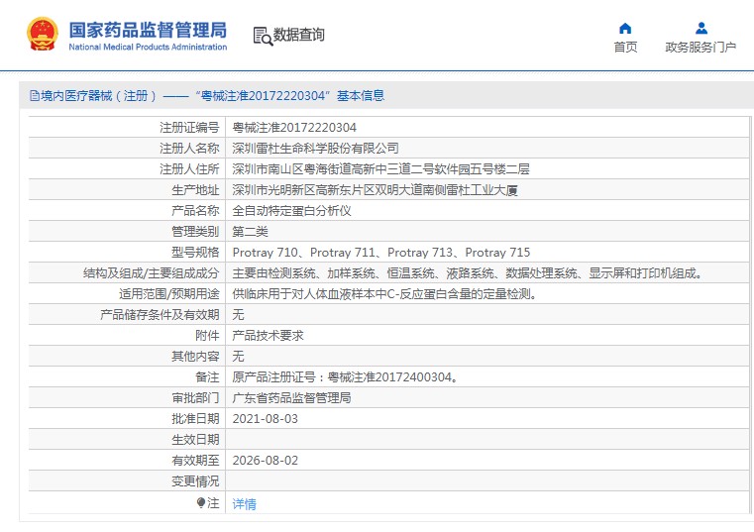Click National Medical Products Administration subtitle
This screenshot has height=532, width=754.
148,48
